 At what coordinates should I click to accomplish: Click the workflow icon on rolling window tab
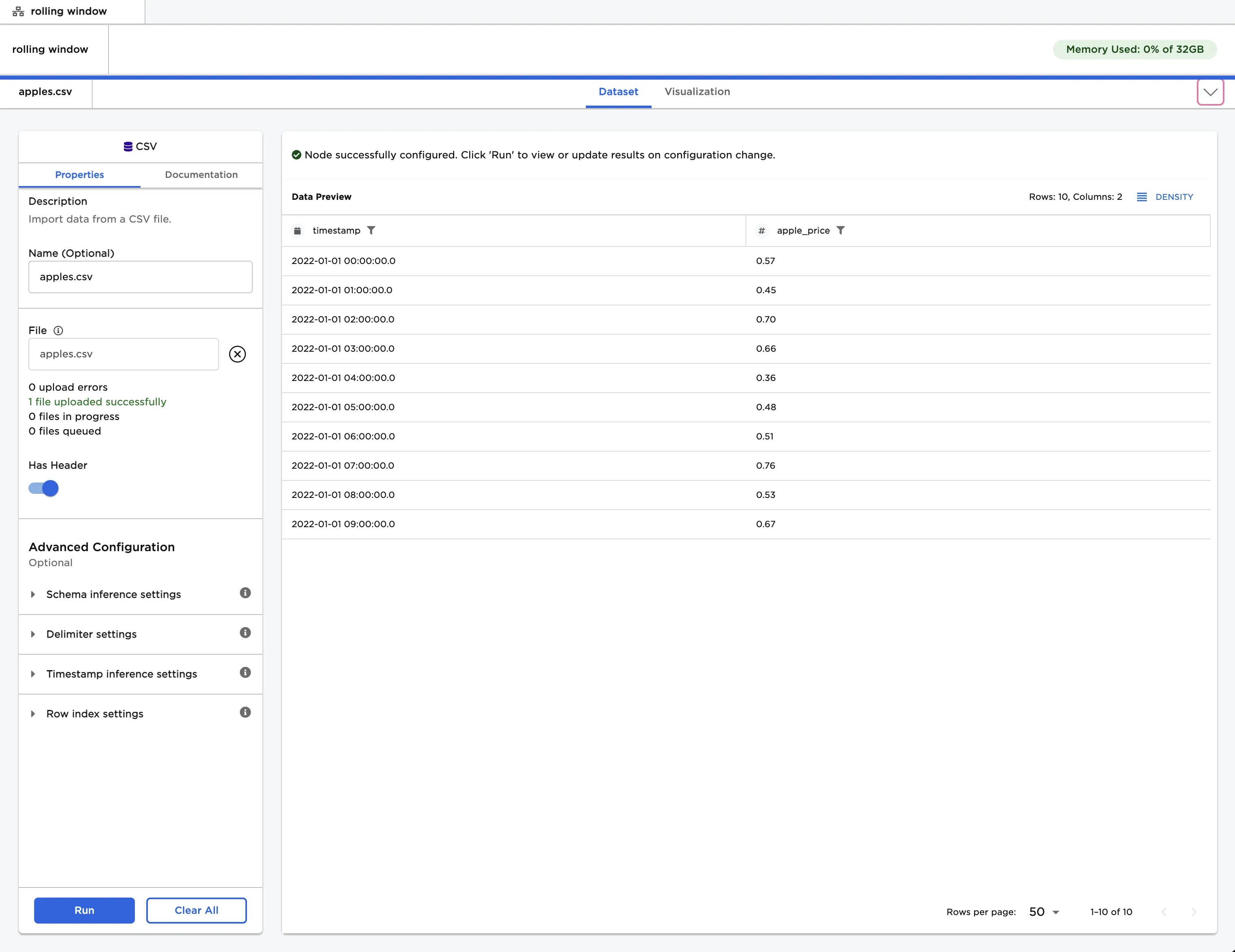(x=17, y=11)
